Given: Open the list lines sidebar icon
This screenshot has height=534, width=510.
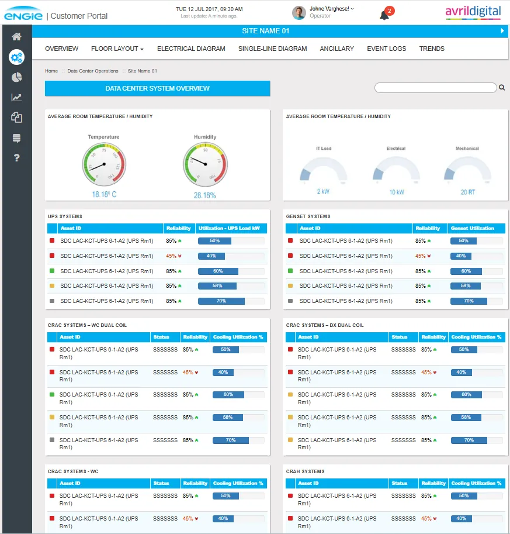Looking at the screenshot, I should click(x=16, y=138).
